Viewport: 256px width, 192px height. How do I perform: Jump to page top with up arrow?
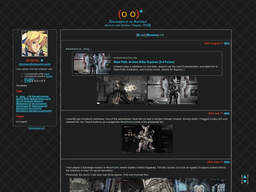click(x=245, y=177)
